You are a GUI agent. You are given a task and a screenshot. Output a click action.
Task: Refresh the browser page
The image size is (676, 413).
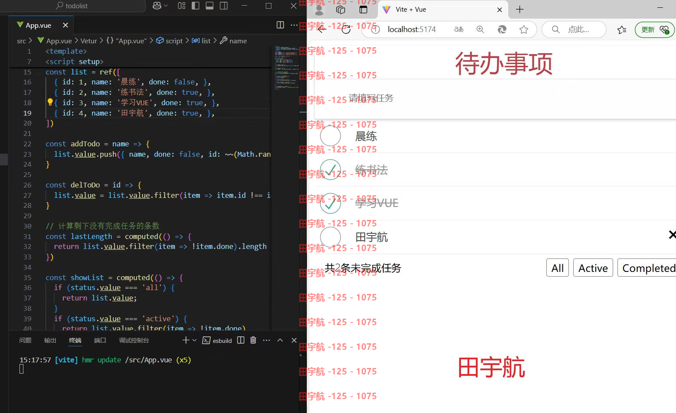point(346,29)
